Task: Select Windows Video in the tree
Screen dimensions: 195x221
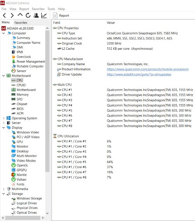Action: pos(28,132)
